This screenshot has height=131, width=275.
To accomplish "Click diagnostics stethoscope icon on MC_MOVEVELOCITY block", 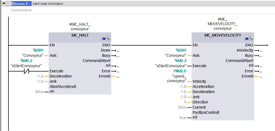I will [x=251, y=38].
